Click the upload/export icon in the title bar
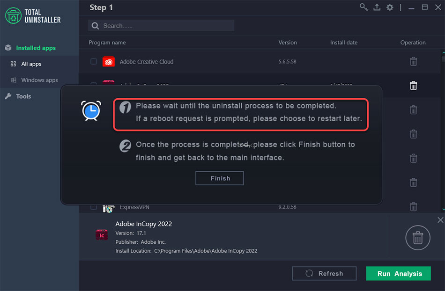This screenshot has height=291, width=445. point(377,7)
